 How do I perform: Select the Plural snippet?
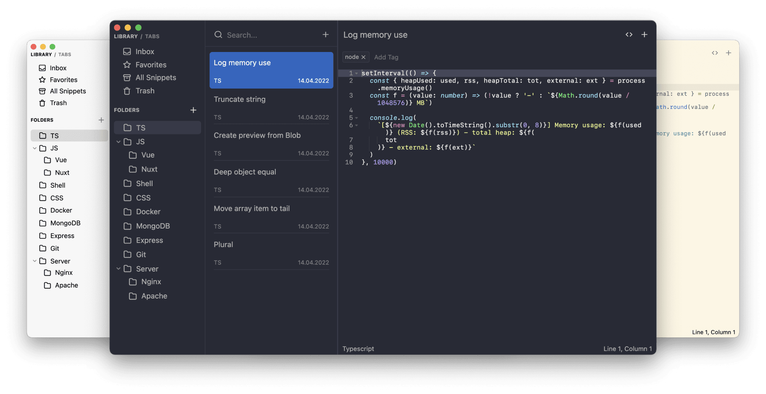[271, 253]
